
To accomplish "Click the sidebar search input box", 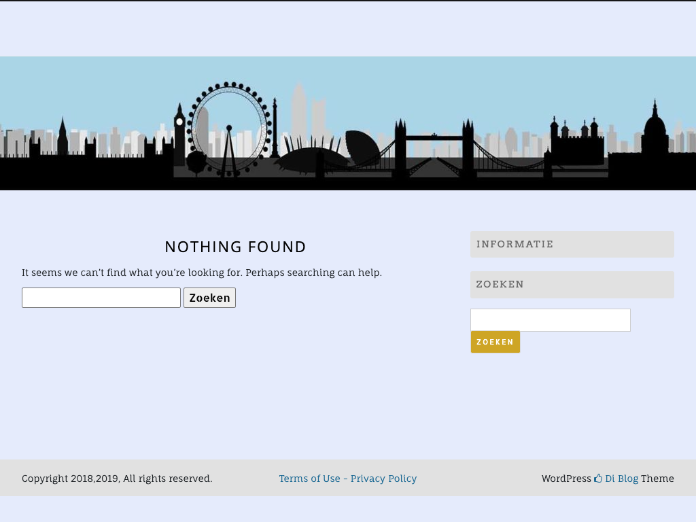I will (550, 320).
